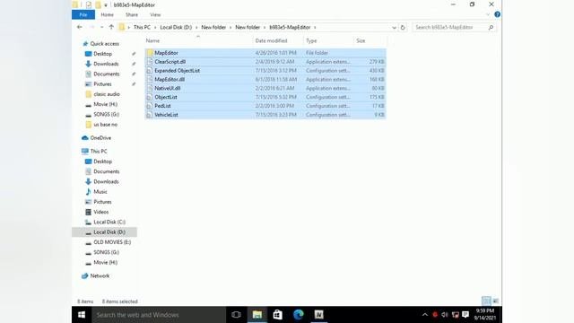Select the 'VehicleList' file name
574x323 pixels.
(166, 115)
